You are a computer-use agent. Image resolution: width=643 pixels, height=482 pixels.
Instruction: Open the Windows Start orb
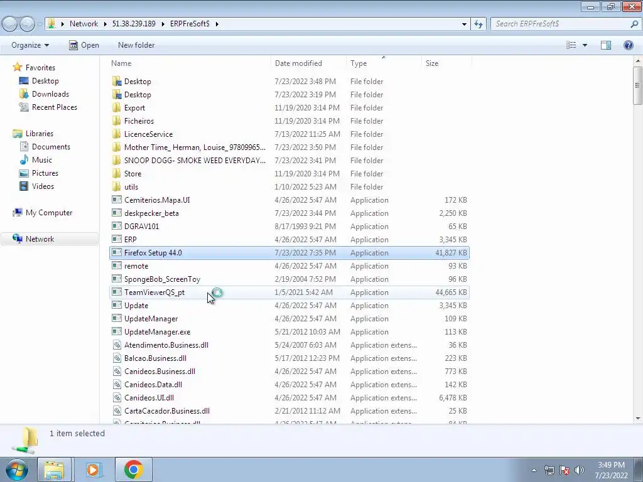(16, 469)
